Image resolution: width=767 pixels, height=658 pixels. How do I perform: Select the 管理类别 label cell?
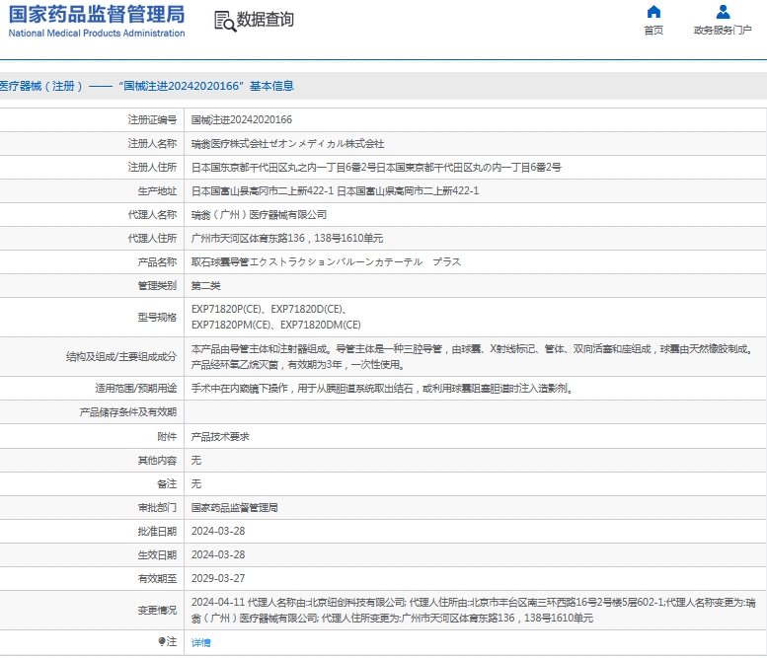pyautogui.click(x=157, y=285)
